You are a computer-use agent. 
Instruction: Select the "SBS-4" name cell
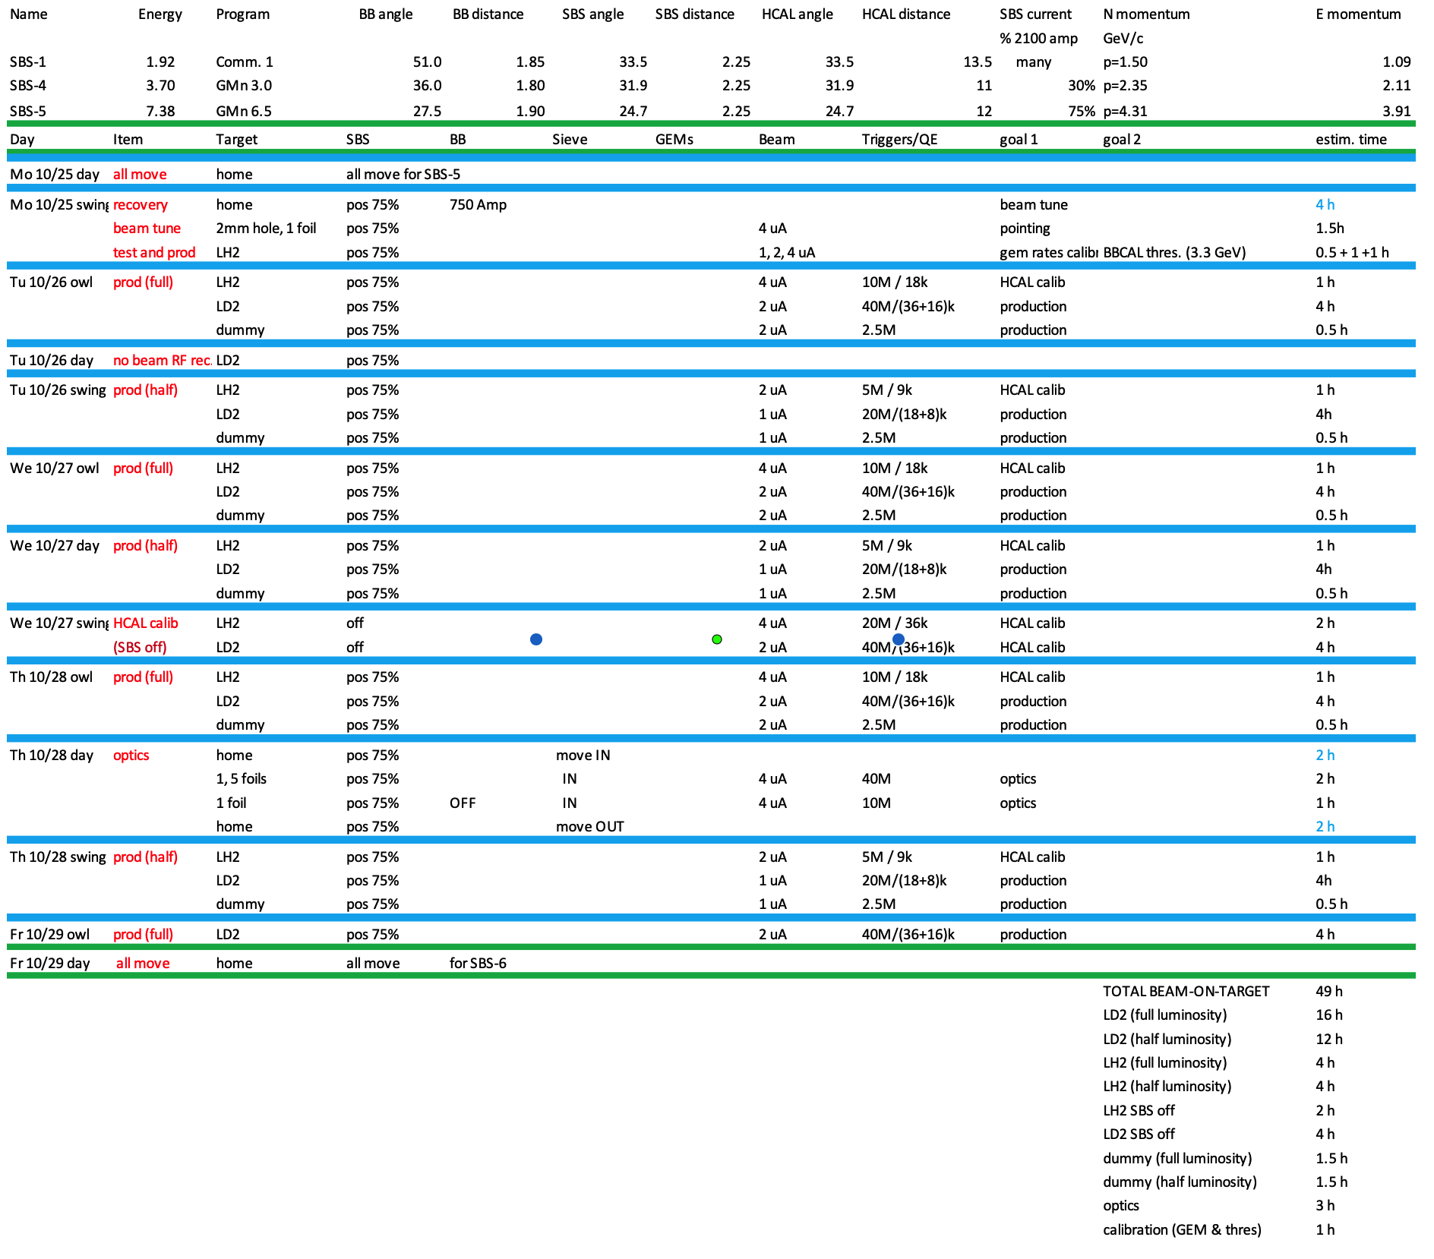click(28, 86)
